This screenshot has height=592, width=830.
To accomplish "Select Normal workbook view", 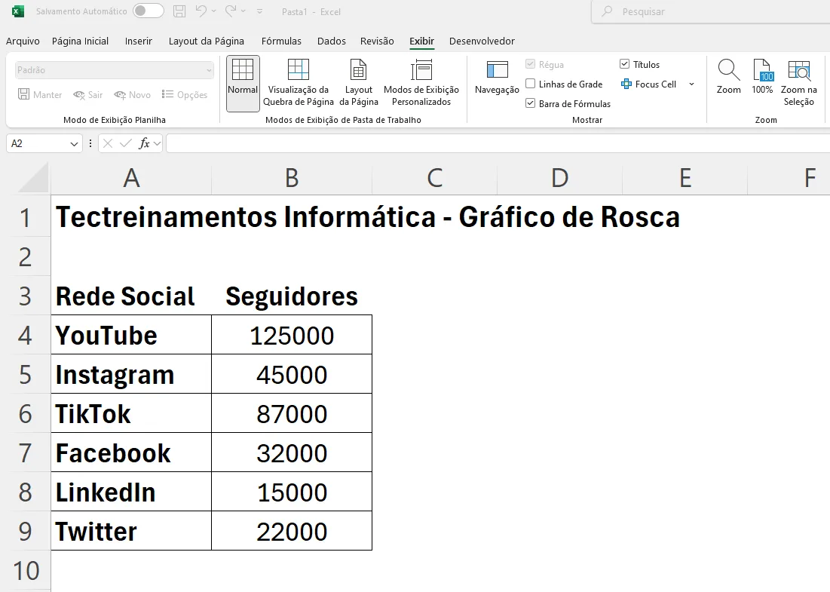I will 243,83.
